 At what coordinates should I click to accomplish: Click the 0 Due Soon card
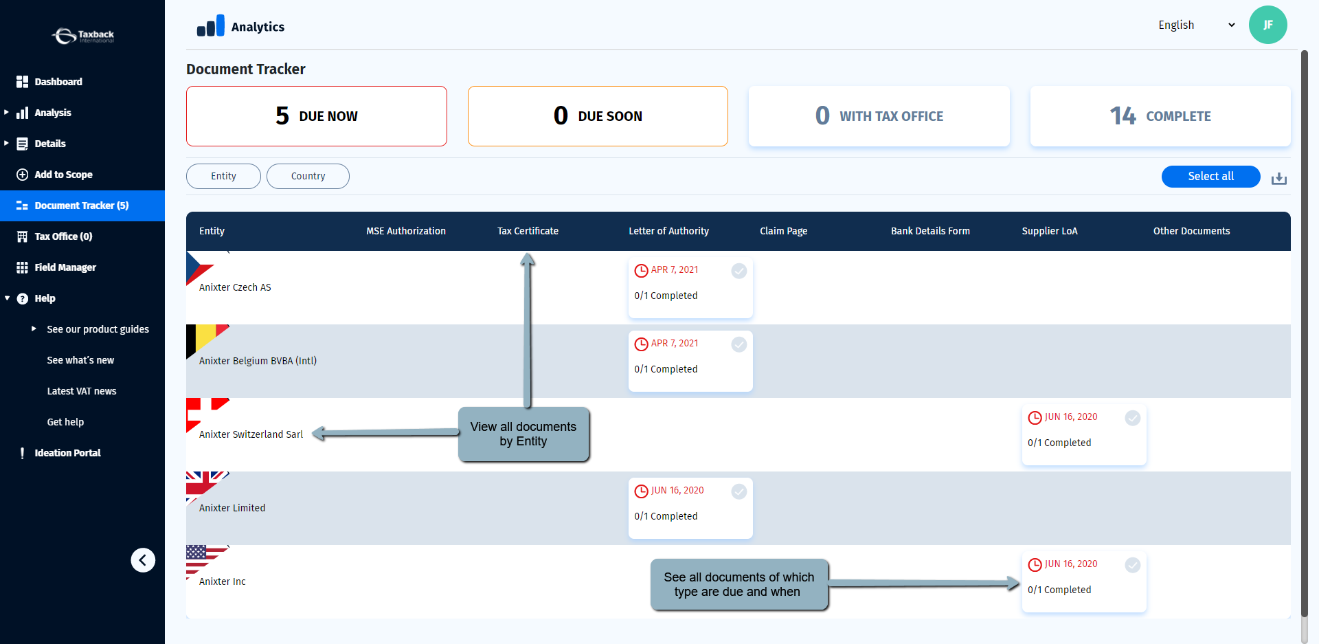[598, 116]
